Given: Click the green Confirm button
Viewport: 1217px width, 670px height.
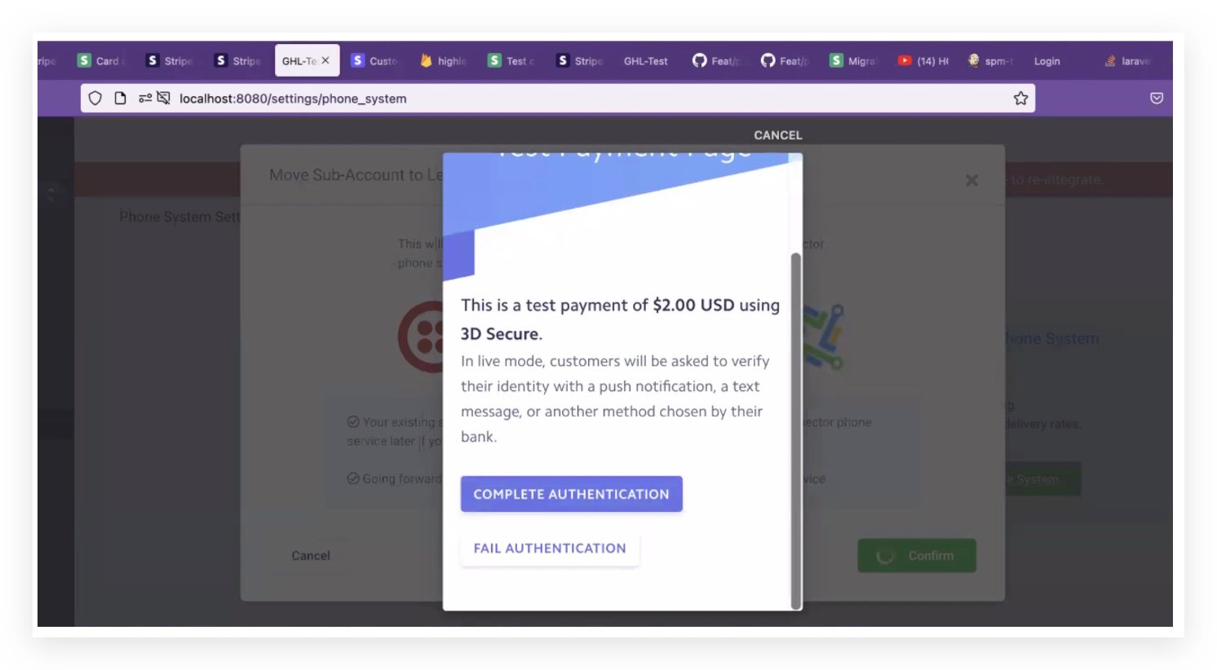Looking at the screenshot, I should pos(917,555).
